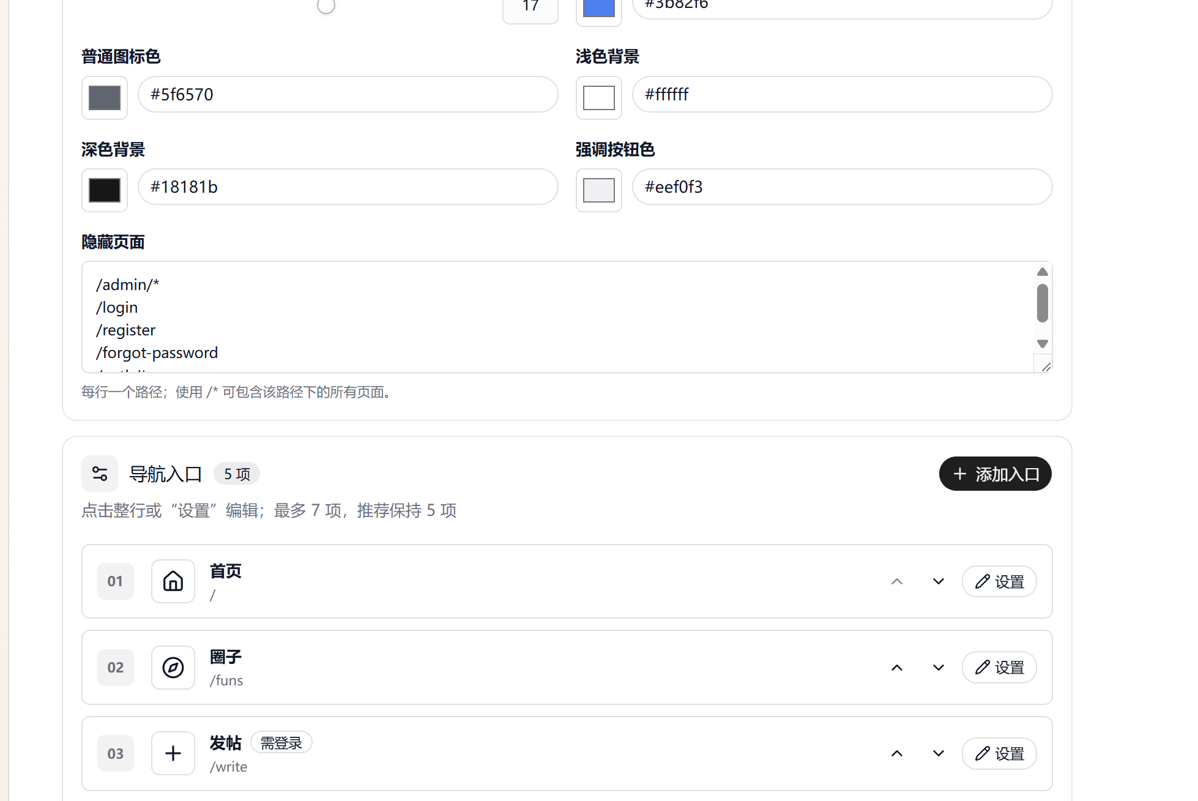The image size is (1198, 801).
Task: Click the 浅色背景 label
Action: point(608,57)
